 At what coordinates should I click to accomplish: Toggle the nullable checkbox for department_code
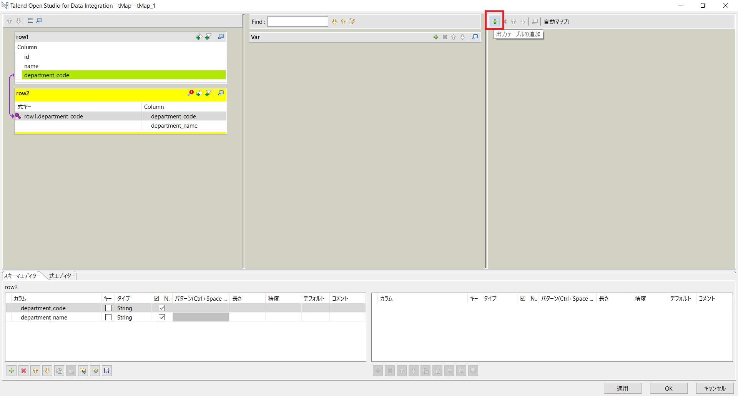(x=162, y=308)
